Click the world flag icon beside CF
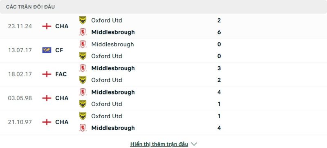Viewport: 327px width, 148px height. [47, 50]
